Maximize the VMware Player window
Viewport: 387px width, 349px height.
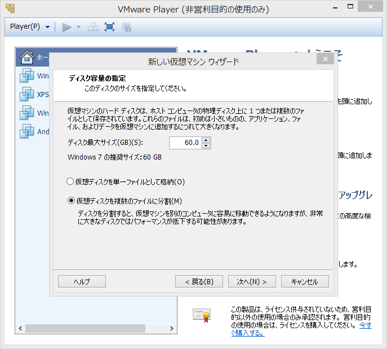350,7
